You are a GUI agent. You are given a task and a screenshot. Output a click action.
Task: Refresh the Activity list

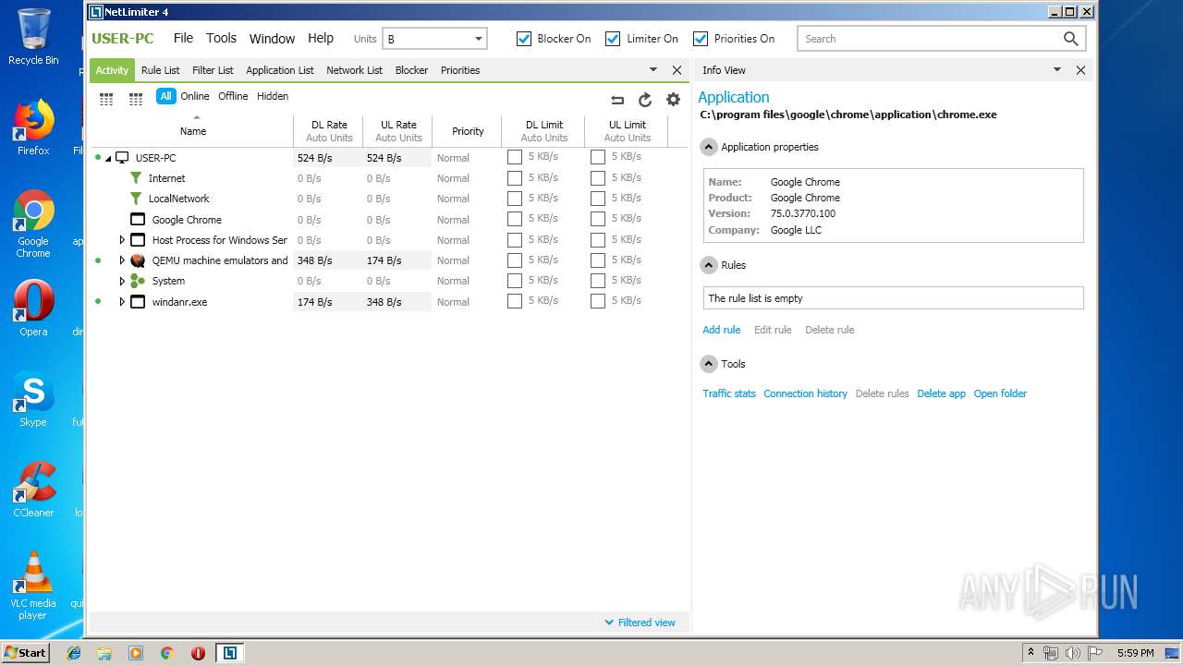click(645, 100)
